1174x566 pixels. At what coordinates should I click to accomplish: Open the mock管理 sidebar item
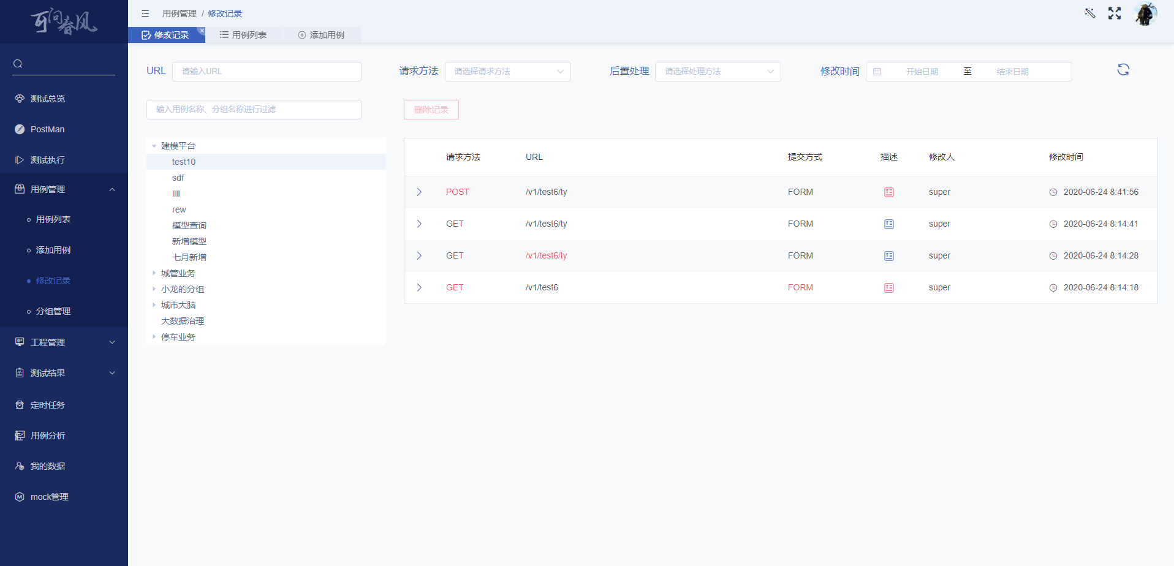tap(49, 496)
